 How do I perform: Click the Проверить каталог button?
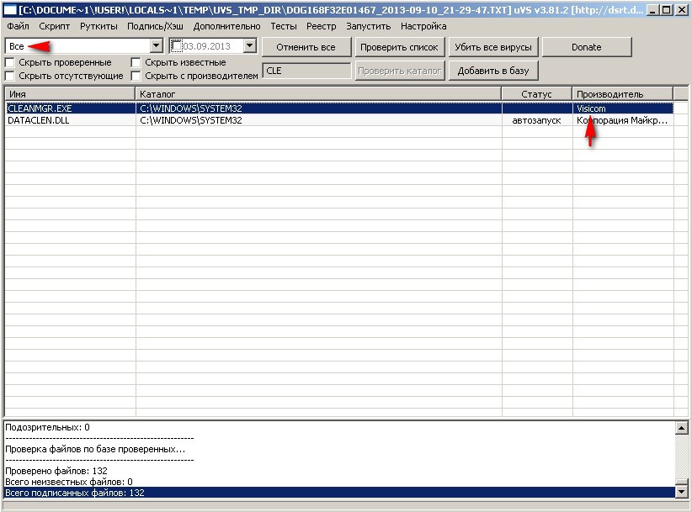399,71
